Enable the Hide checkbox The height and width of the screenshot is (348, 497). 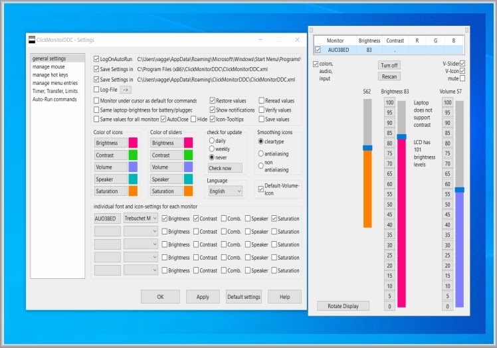coord(193,119)
